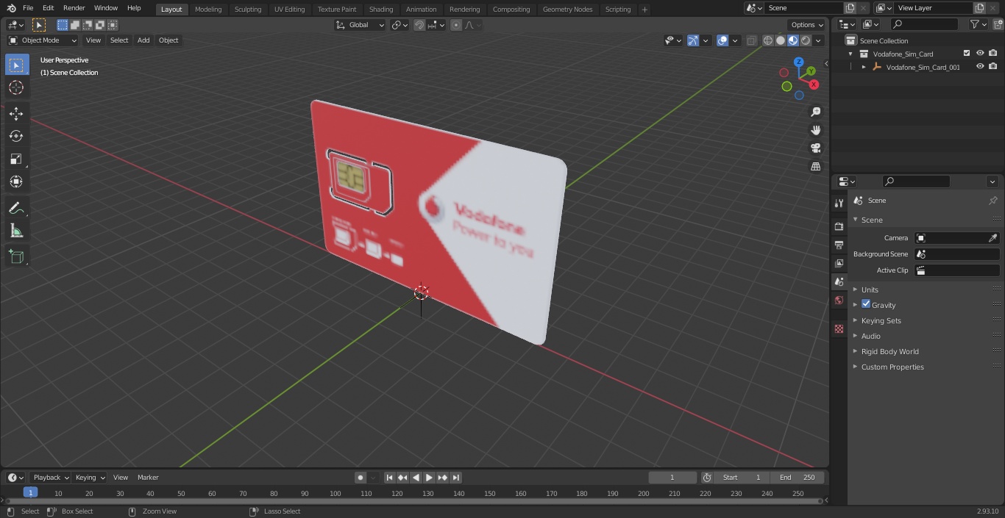Switch to the Shading workspace tab
This screenshot has width=1005, height=518.
(381, 10)
